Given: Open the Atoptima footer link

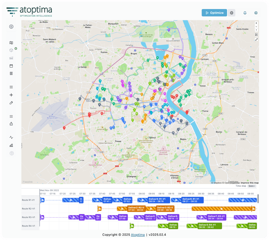Looking at the screenshot, I should (138, 235).
